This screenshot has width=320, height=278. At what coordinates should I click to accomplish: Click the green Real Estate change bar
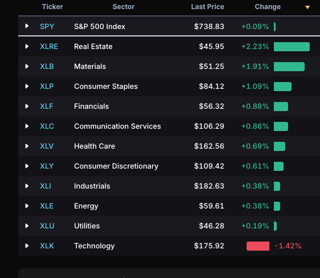292,47
